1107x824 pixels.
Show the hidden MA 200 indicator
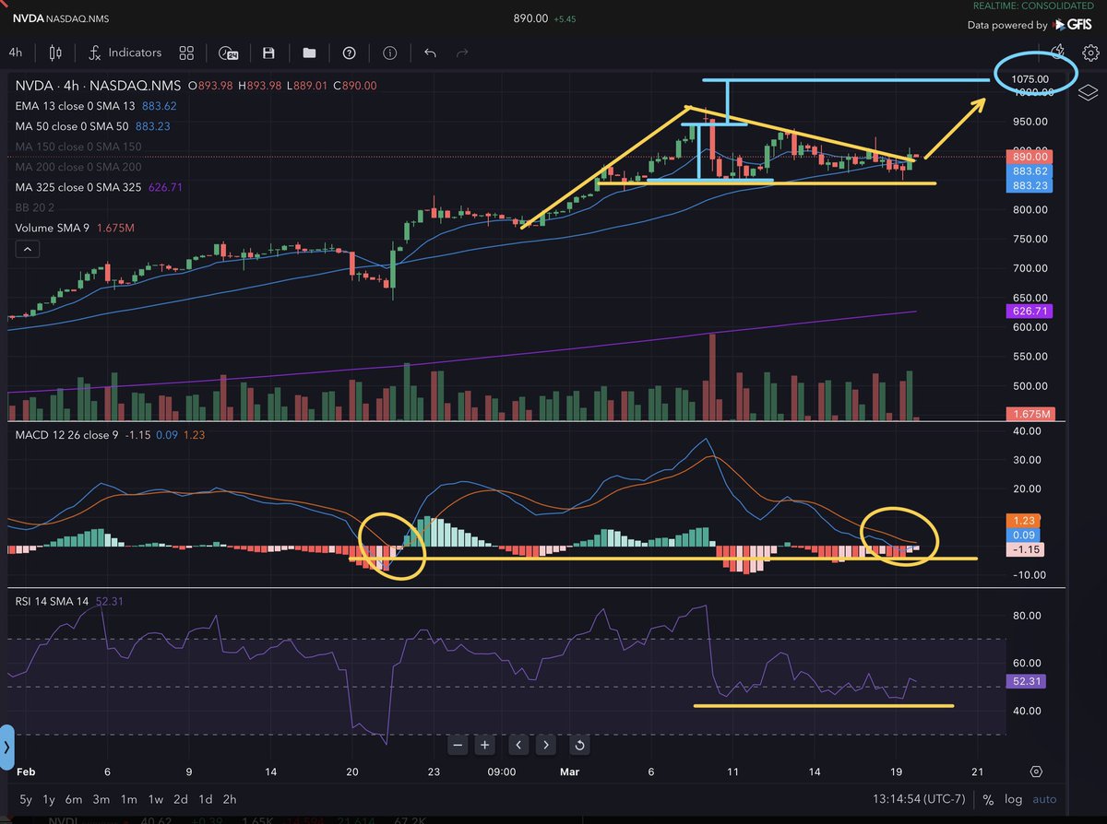click(78, 167)
